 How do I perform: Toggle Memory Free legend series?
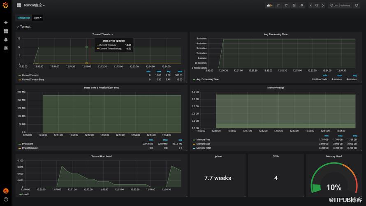coord(203,139)
